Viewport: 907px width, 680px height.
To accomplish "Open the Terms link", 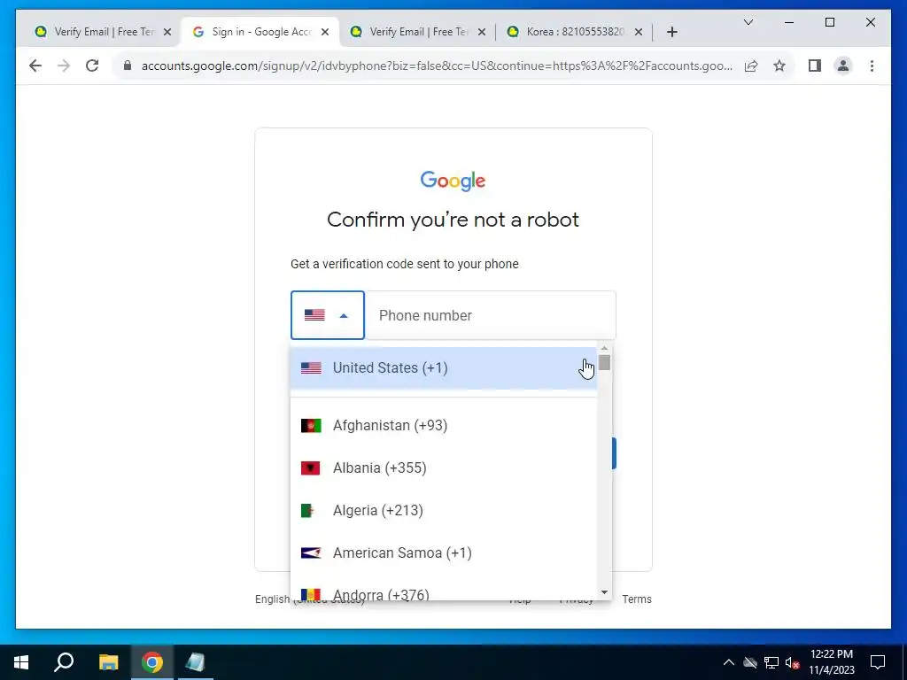I will point(636,599).
